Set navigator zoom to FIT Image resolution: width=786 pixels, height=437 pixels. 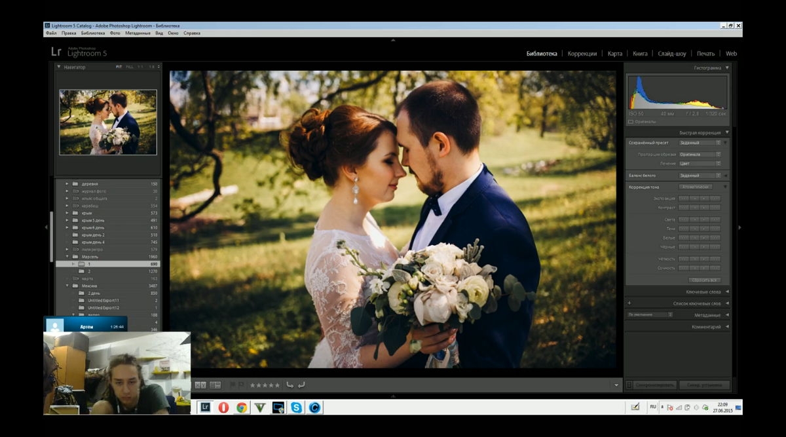119,67
